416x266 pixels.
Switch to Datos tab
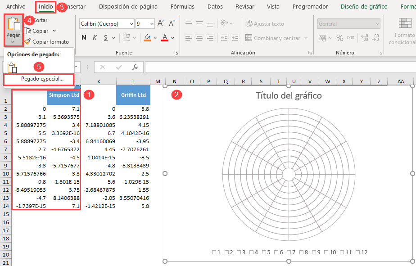click(x=215, y=7)
